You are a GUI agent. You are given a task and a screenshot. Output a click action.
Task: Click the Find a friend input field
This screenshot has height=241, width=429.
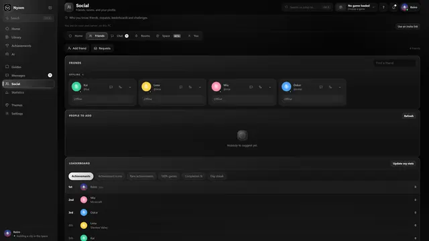pos(394,63)
